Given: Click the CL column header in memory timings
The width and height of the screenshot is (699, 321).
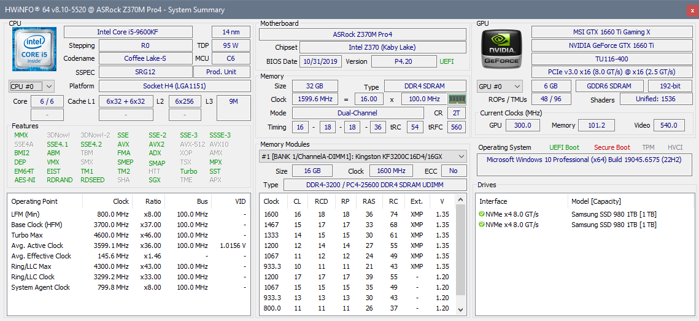Looking at the screenshot, I should (x=298, y=201).
